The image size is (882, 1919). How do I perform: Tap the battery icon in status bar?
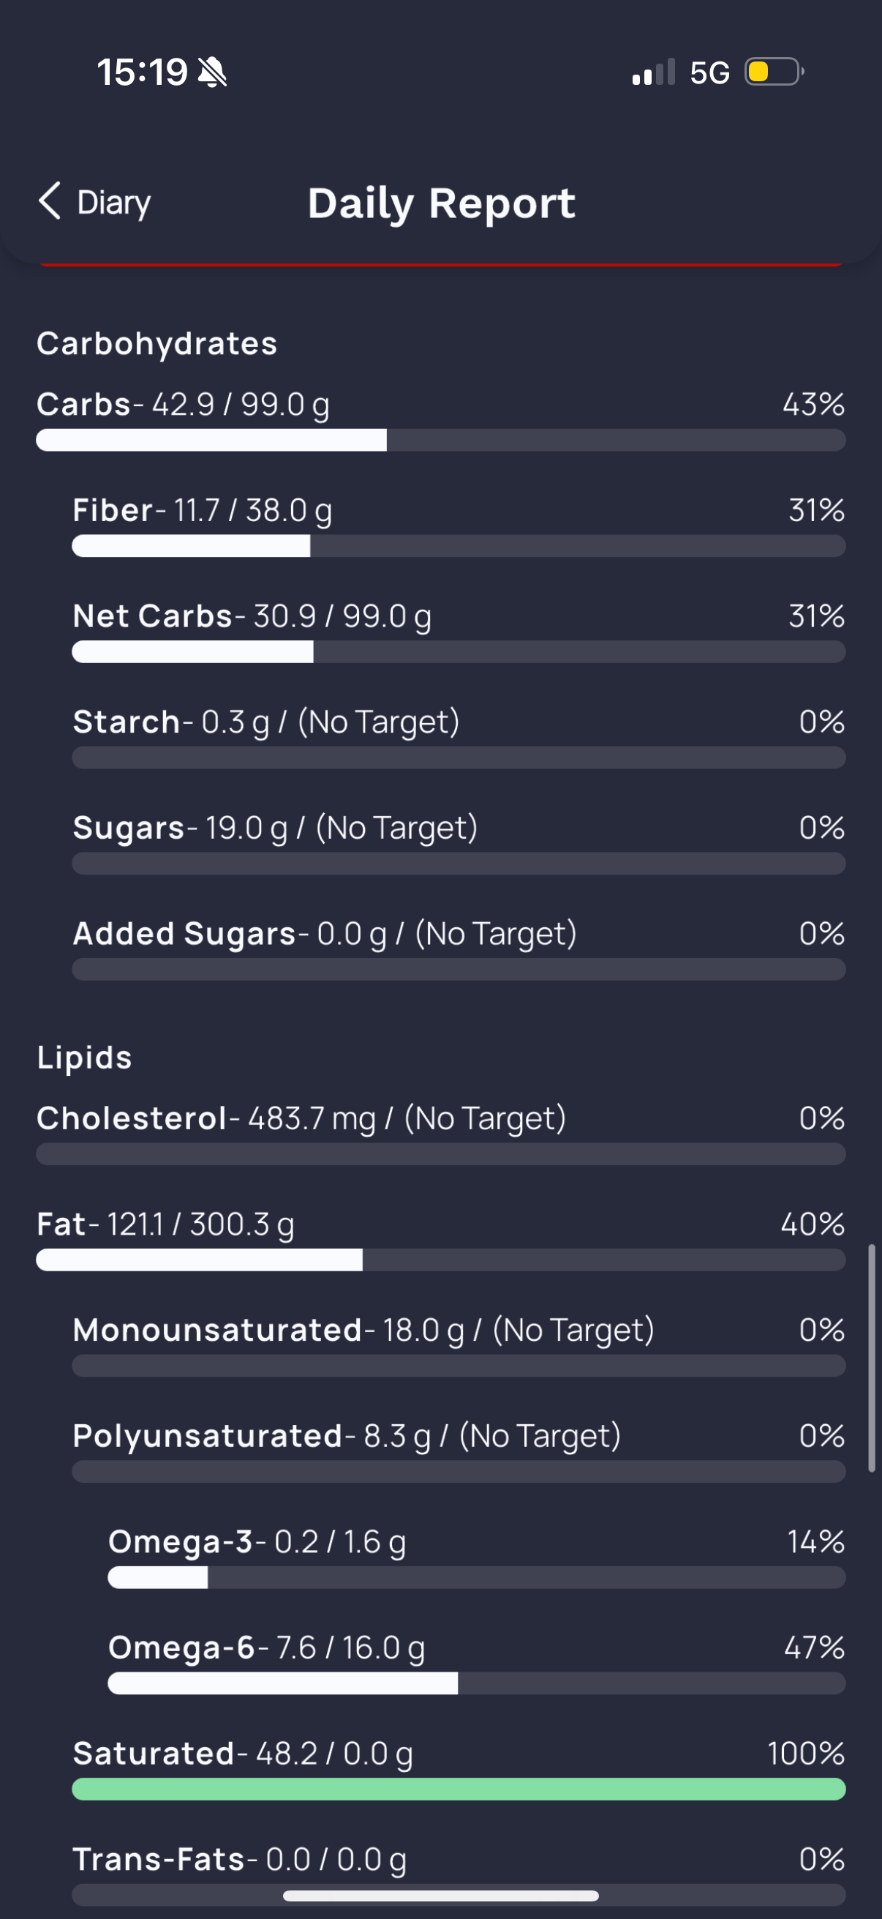click(x=774, y=72)
